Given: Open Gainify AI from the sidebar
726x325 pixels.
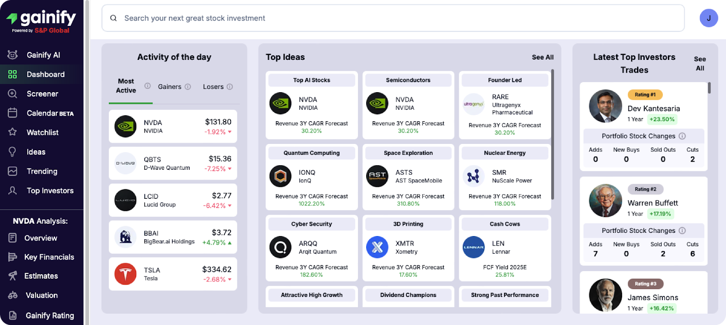Looking at the screenshot, I should pyautogui.click(x=43, y=55).
